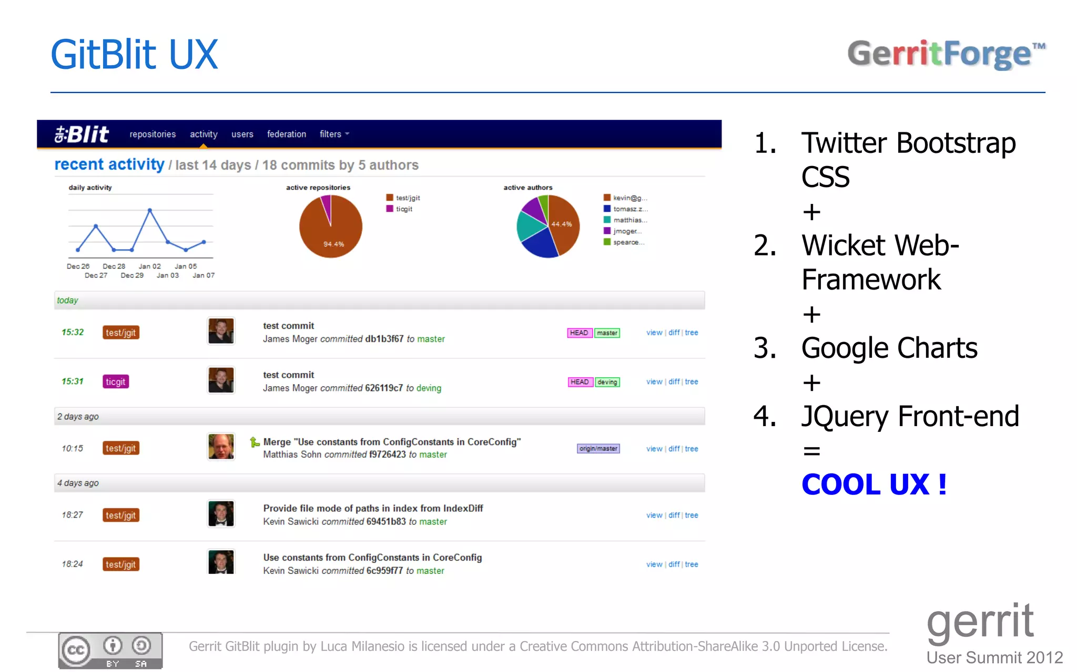Click jmoger... legend color swatch
1077x672 pixels.
pos(607,231)
